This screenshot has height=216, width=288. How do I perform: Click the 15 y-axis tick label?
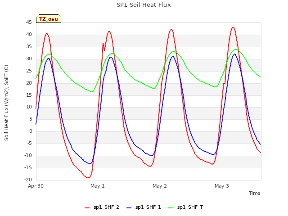pos(29,95)
